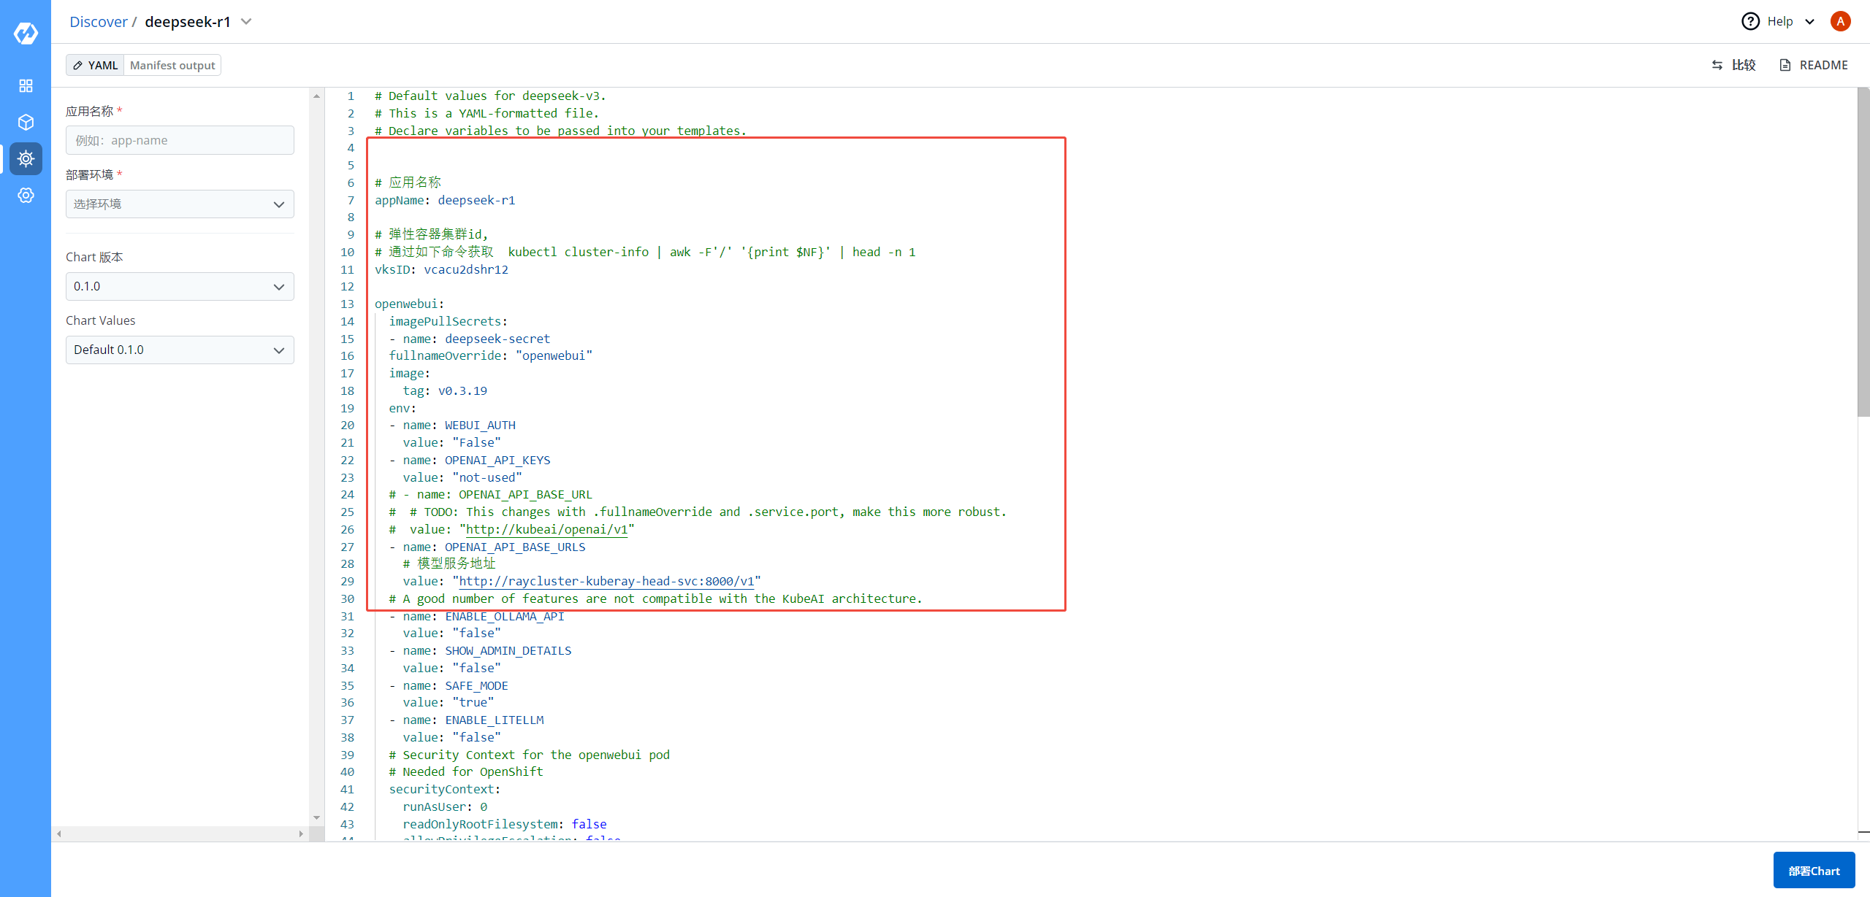This screenshot has height=897, width=1870.
Task: Open the cube package icon in sidebar
Action: [26, 122]
